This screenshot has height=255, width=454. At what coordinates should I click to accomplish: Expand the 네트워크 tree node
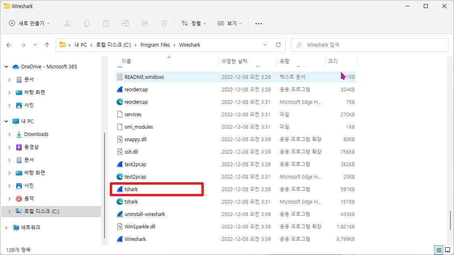(x=6, y=228)
